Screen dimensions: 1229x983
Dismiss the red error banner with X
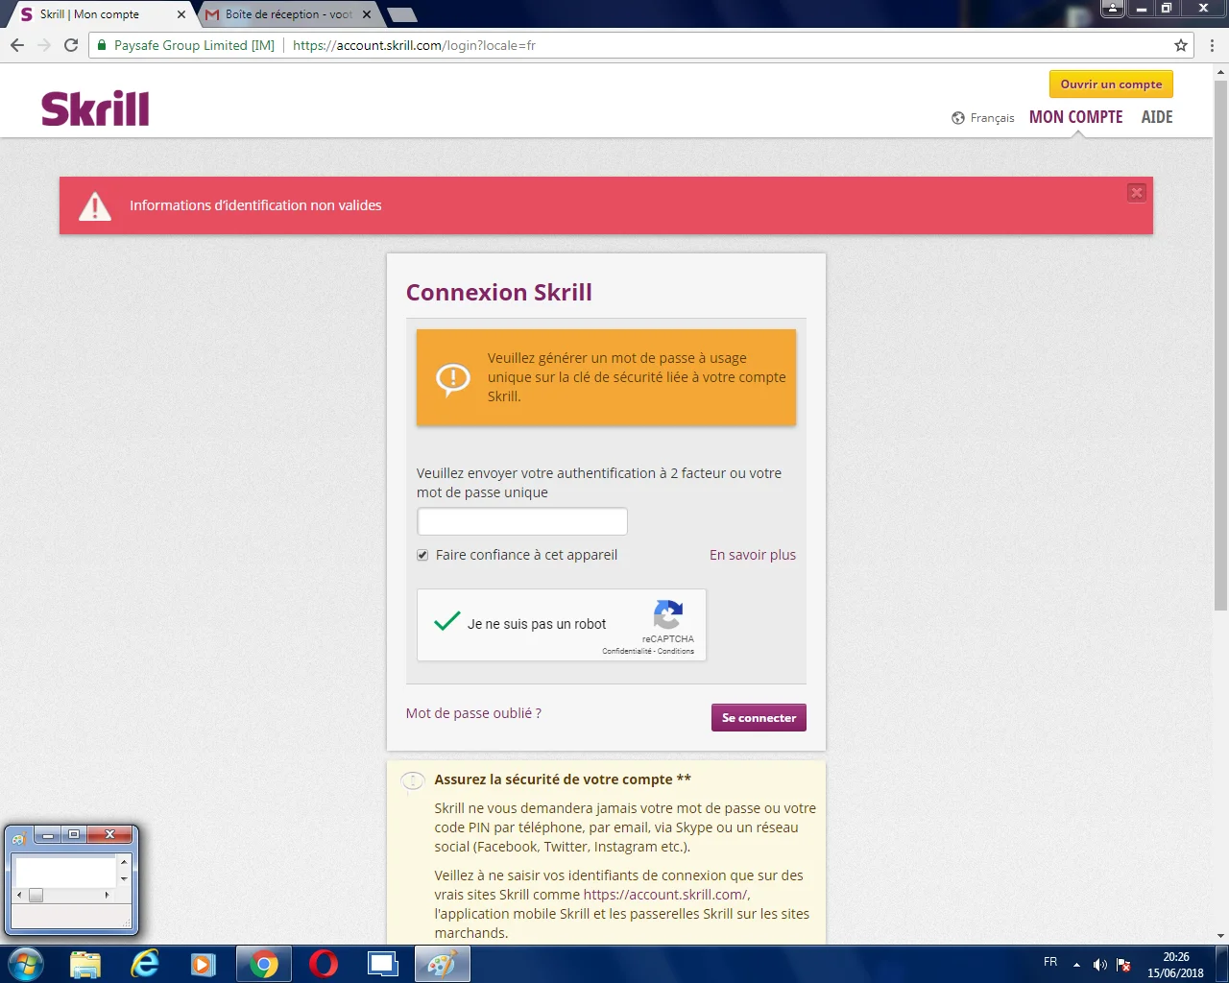pyautogui.click(x=1137, y=192)
